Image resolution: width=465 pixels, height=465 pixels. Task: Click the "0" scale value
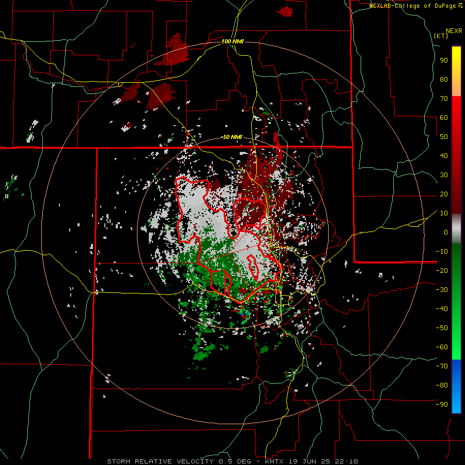click(446, 232)
